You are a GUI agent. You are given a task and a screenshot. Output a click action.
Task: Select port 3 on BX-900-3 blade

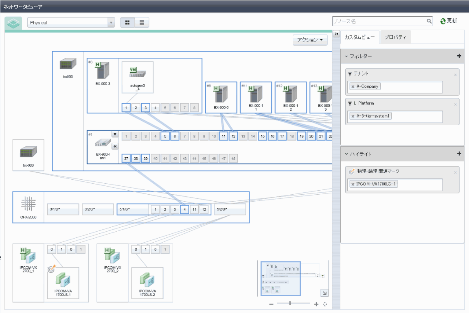coord(146,108)
